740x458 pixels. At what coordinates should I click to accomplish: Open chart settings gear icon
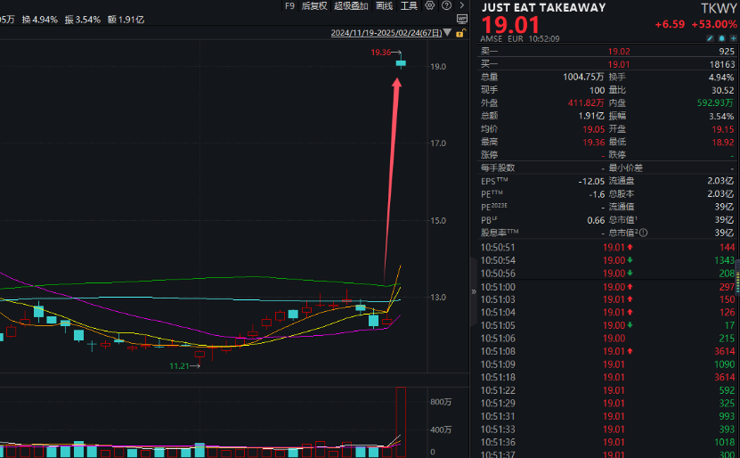431,6
